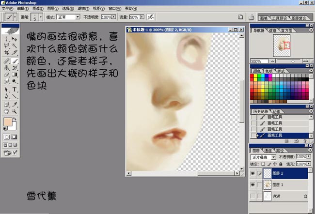Select the Zoom magnifier tool

pos(15,111)
